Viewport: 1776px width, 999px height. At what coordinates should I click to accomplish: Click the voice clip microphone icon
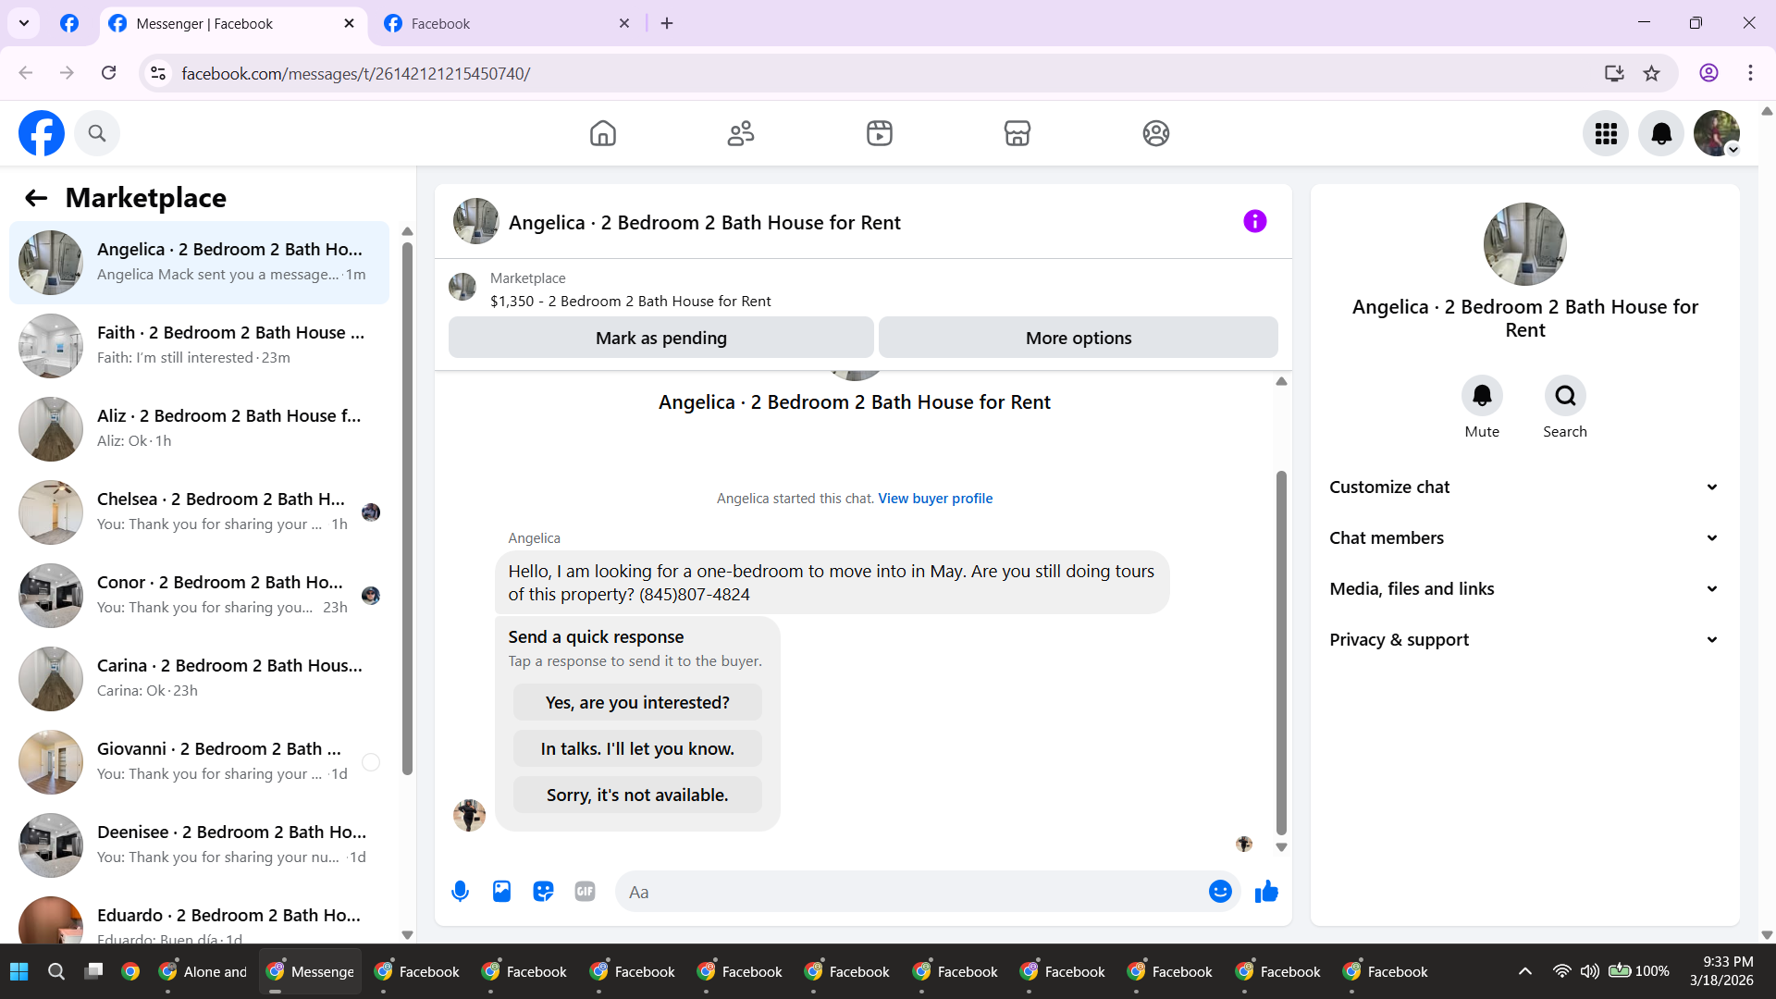click(460, 892)
